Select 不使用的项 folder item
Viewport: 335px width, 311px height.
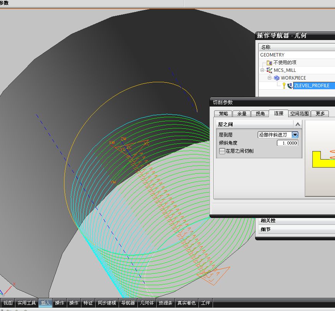tap(285, 63)
